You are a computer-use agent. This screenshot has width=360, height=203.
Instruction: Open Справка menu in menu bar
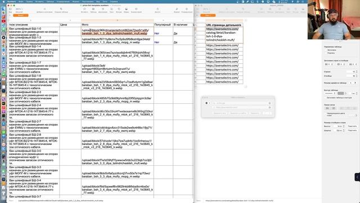pos(114,1)
